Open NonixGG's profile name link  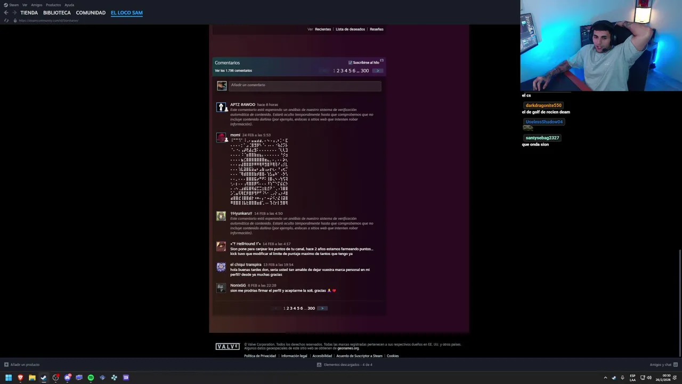pos(238,285)
